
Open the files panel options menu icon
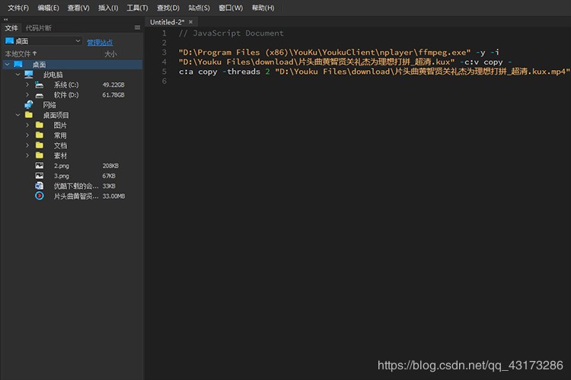click(x=137, y=28)
